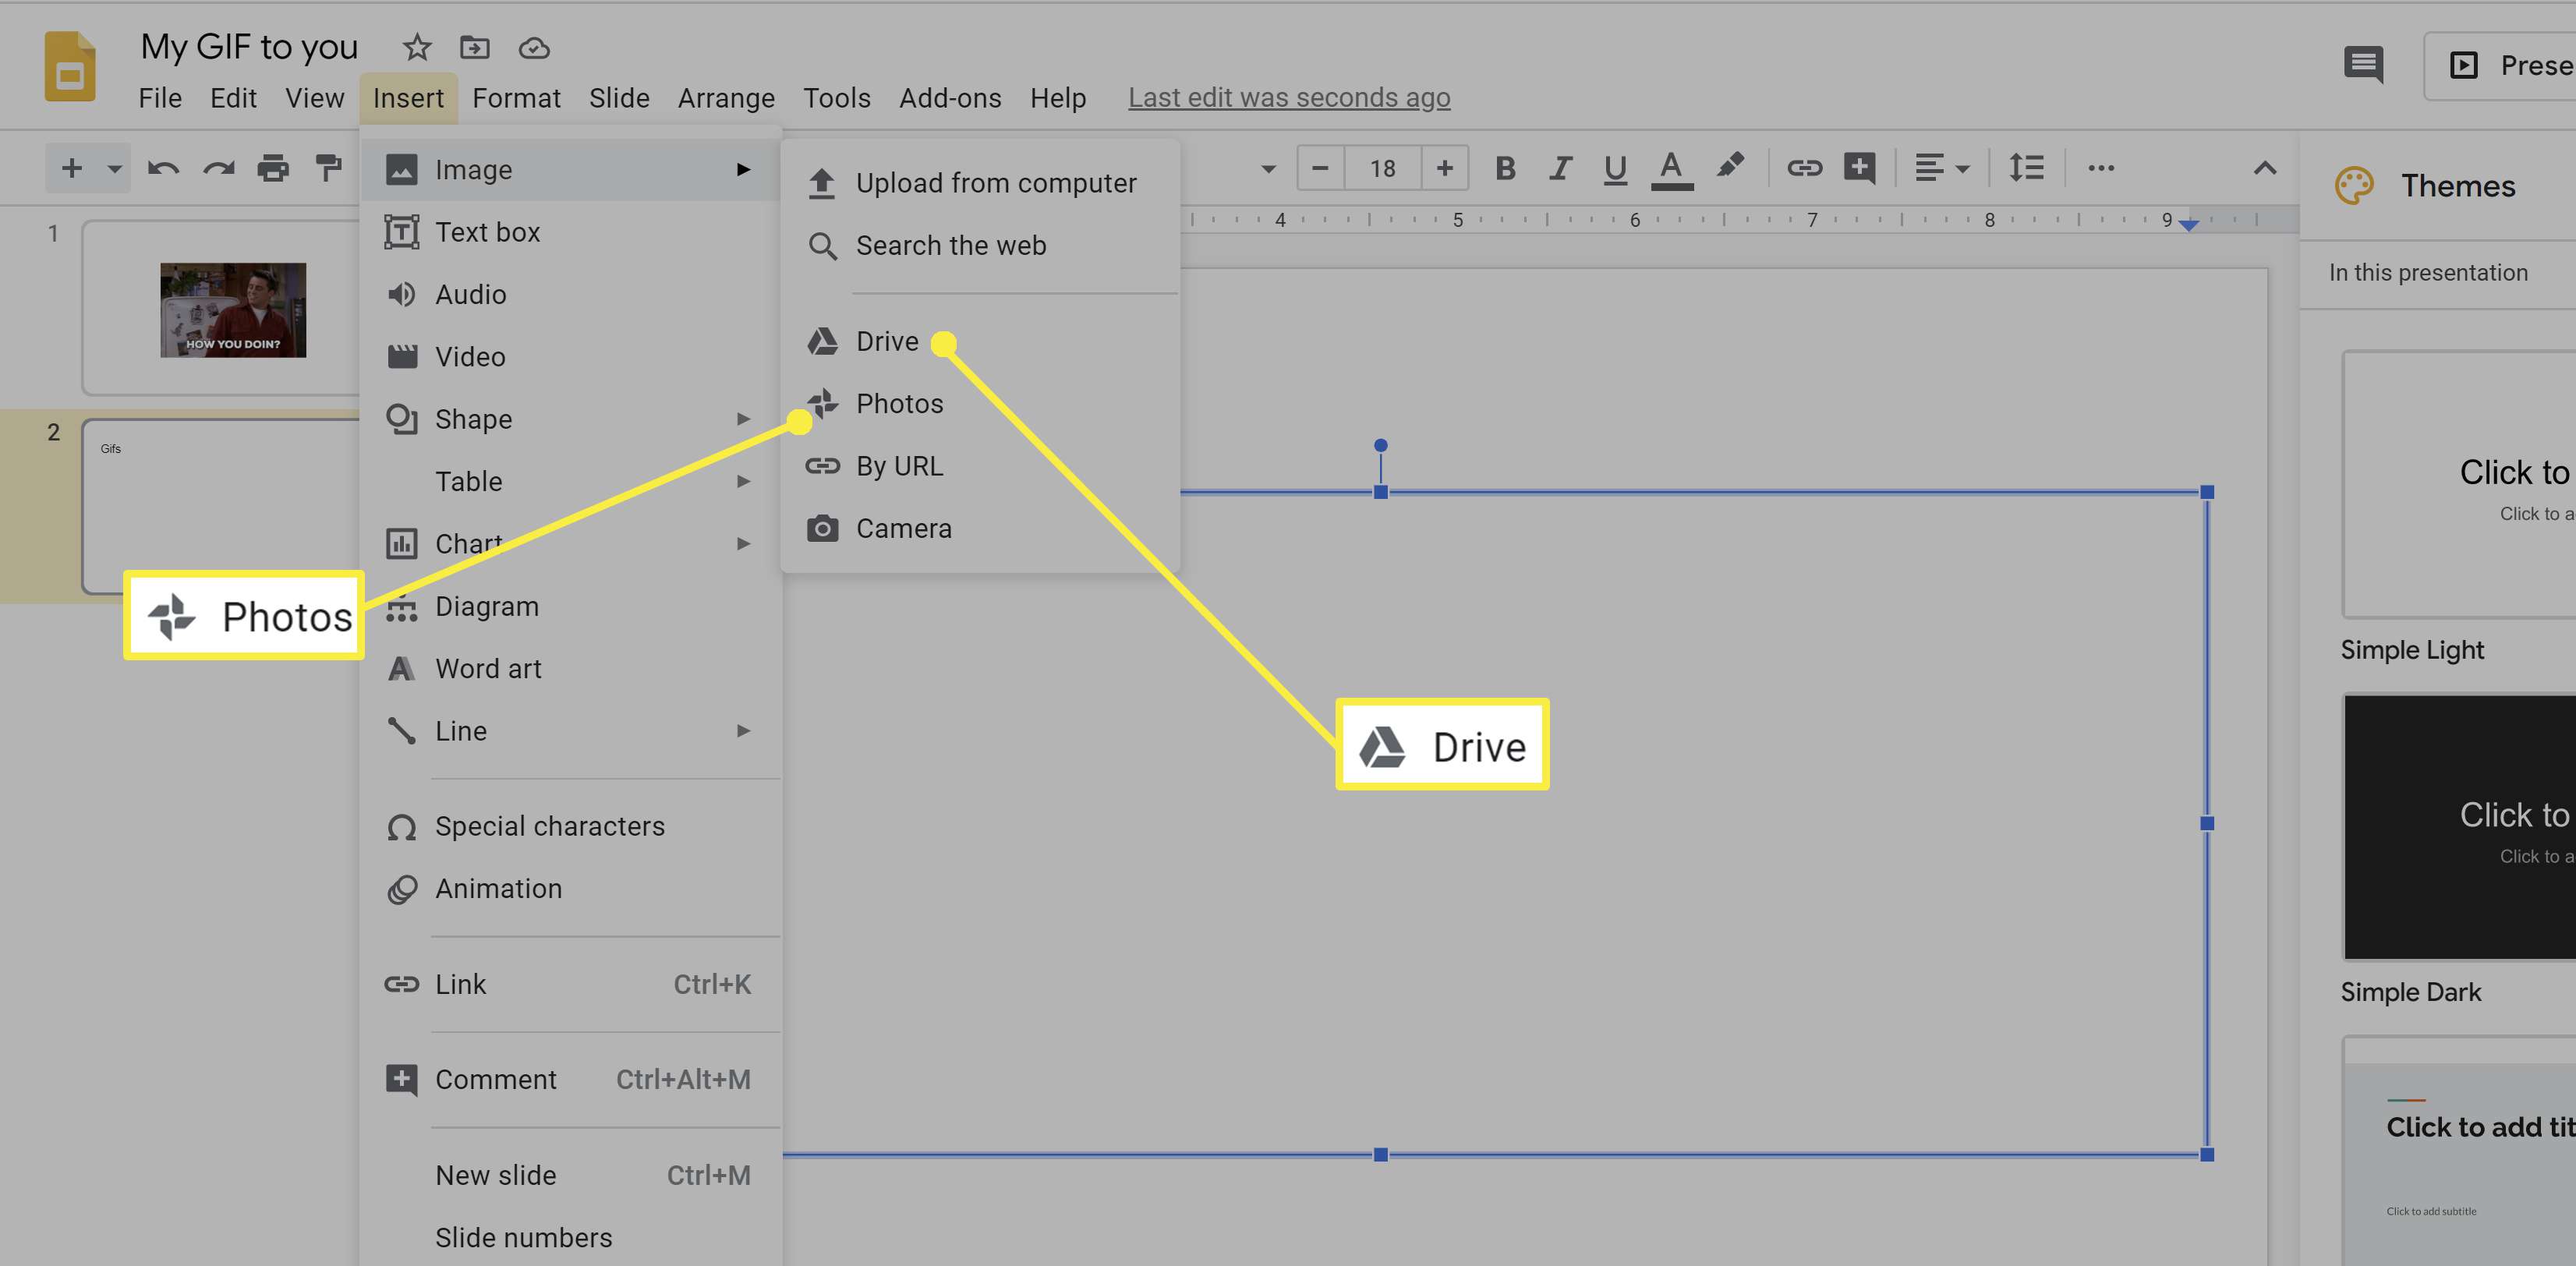The height and width of the screenshot is (1266, 2576).
Task: Select Photos from image submenu
Action: (901, 402)
